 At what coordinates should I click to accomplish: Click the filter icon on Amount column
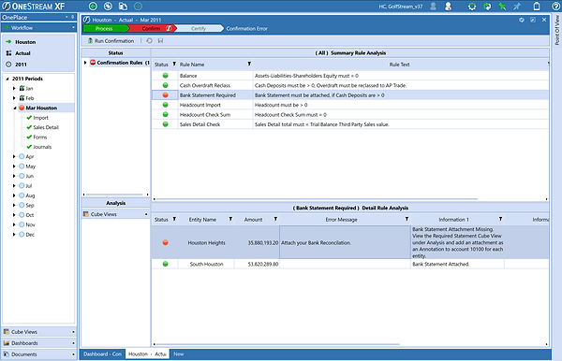(x=275, y=219)
